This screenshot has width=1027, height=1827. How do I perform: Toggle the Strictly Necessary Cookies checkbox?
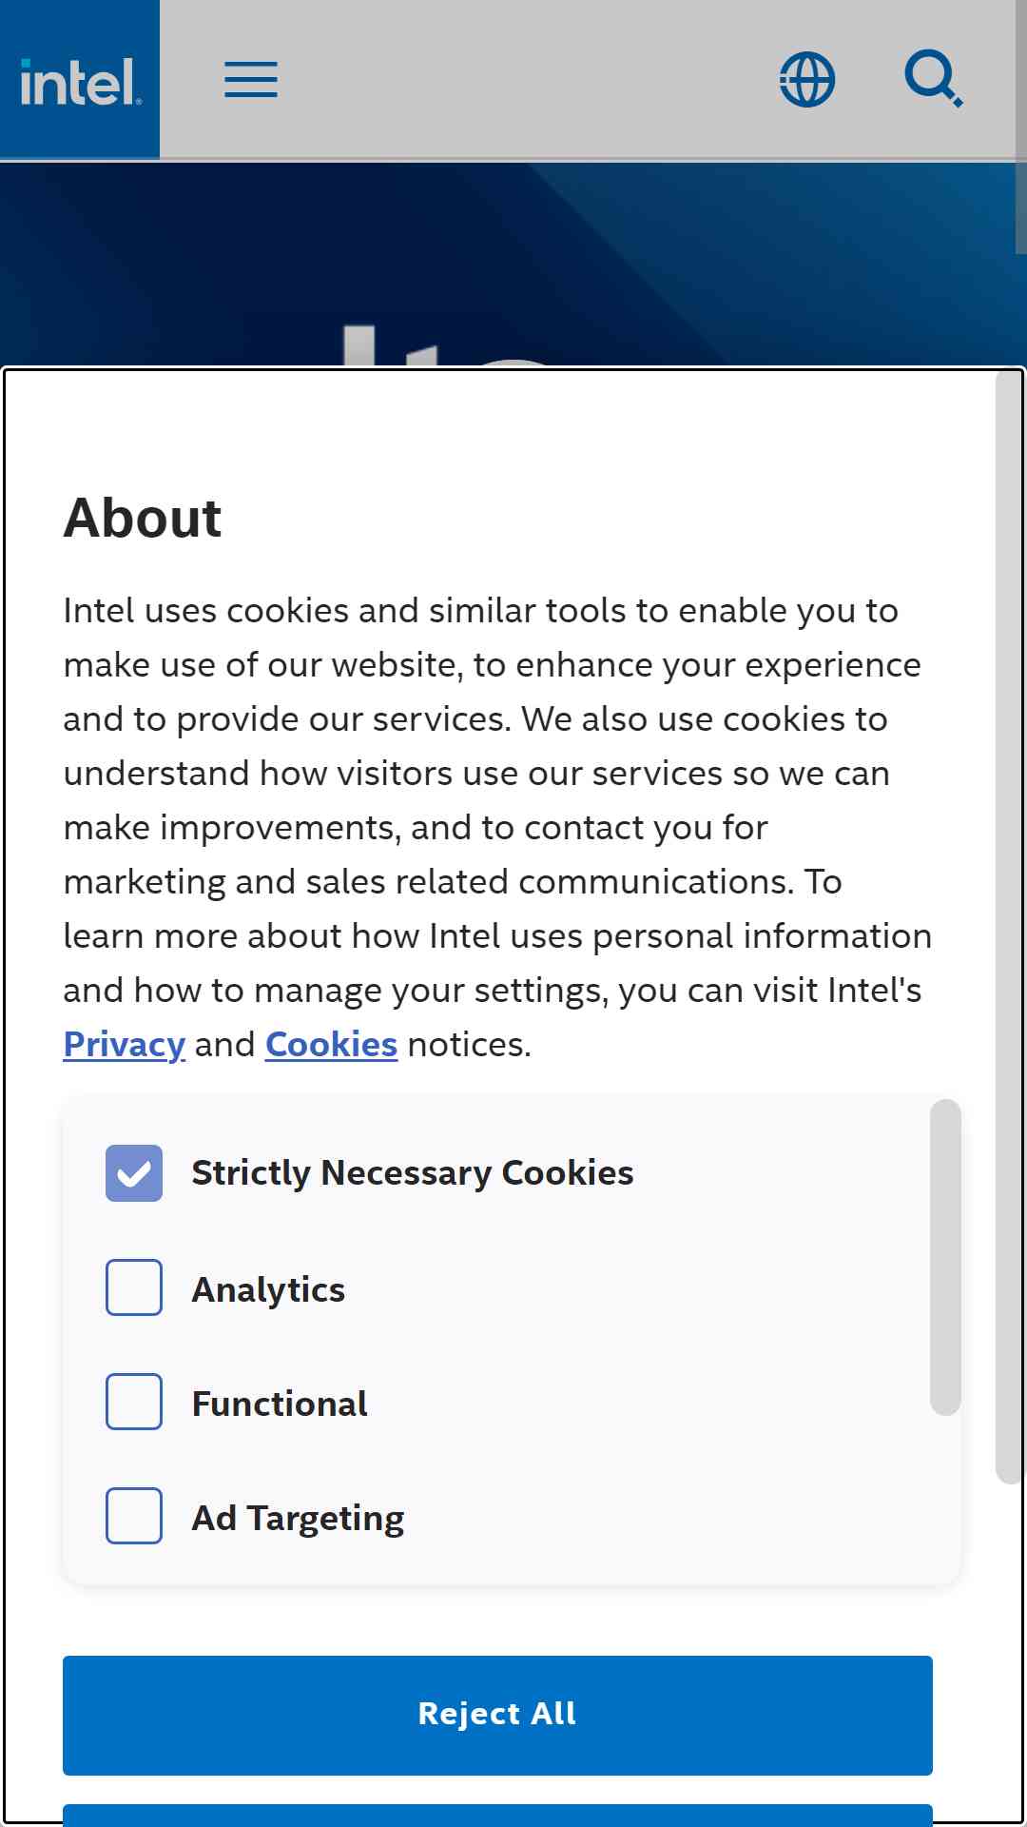click(134, 1173)
